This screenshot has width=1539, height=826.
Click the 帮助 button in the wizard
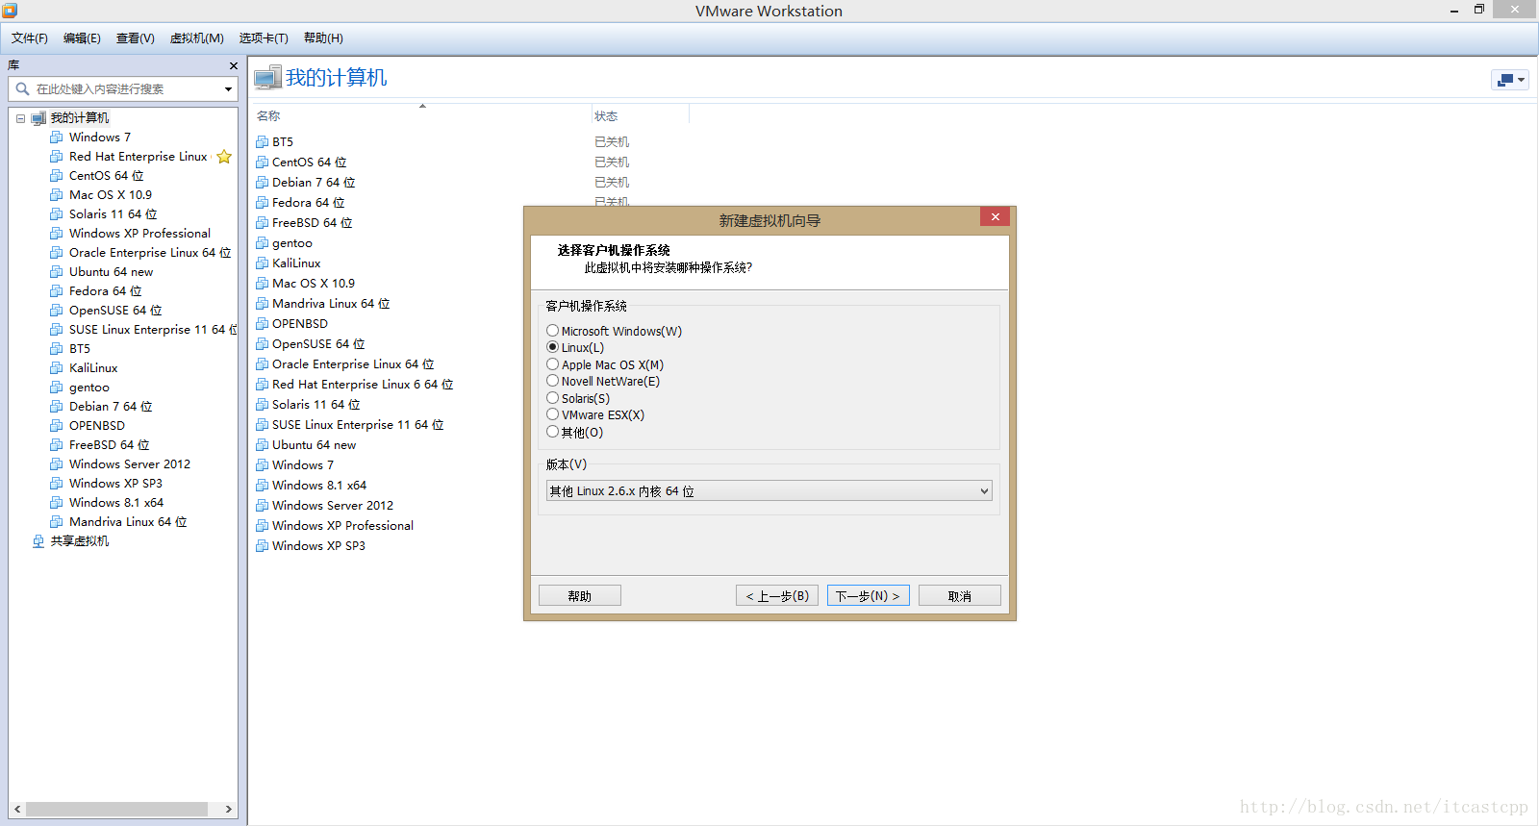580,595
